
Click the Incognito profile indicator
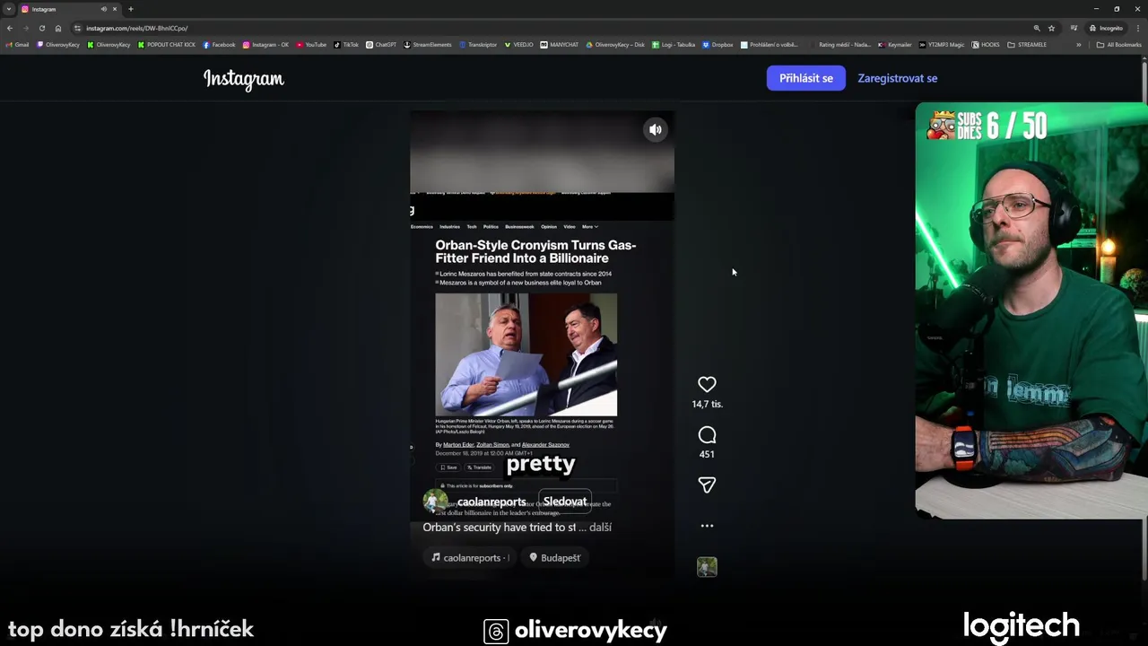click(1106, 28)
